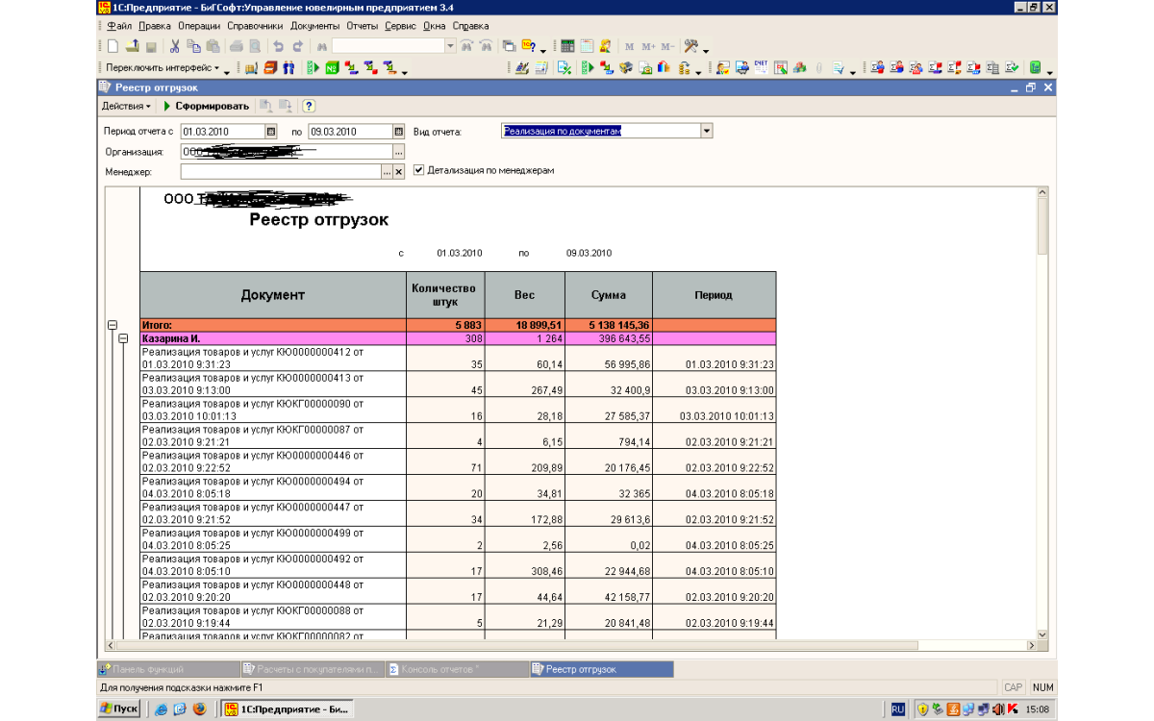Image resolution: width=1154 pixels, height=721 pixels.
Task: Open the Вид отчета dropdown list
Action: point(706,131)
